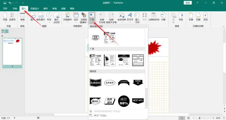Click the 页眉 header icon
The width and height of the screenshot is (226, 120).
tap(191, 17)
